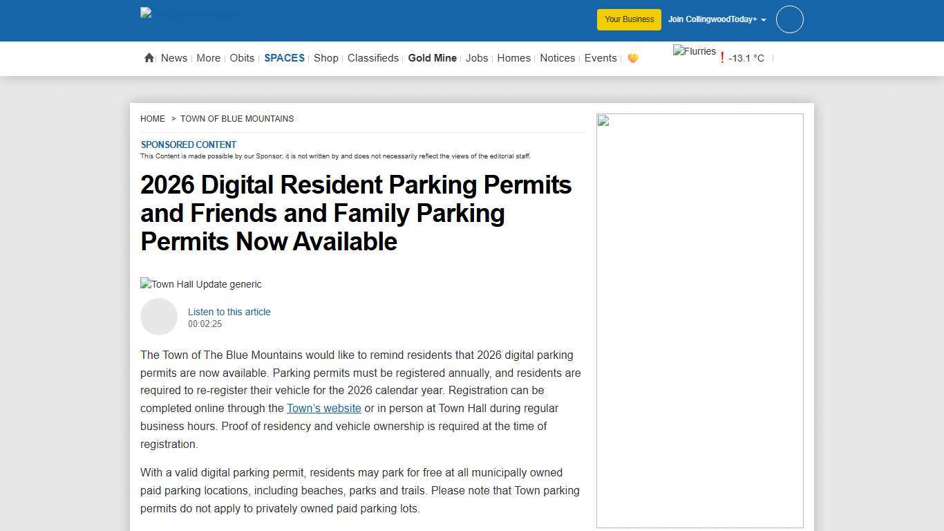Viewport: 944px width, 531px height.
Task: Click the Town Hall Update generic image placeholder
Action: coord(200,284)
